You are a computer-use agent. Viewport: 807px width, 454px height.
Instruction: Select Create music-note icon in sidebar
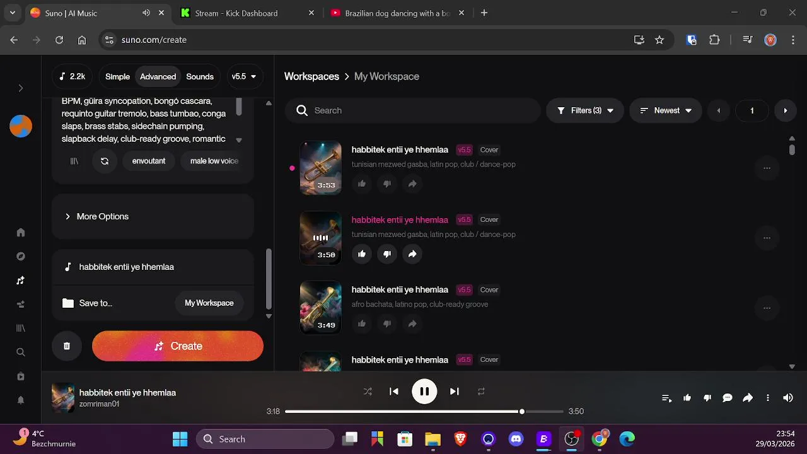coord(21,280)
